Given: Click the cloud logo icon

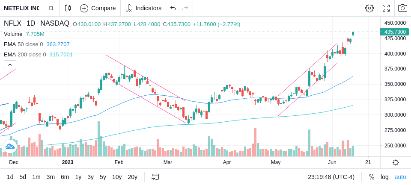Looking at the screenshot, I should [x=10, y=146].
